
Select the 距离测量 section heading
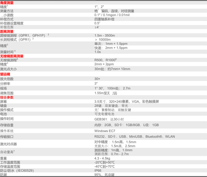tap(7, 32)
